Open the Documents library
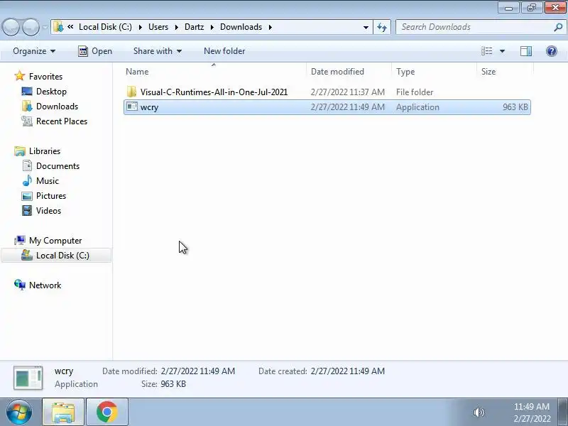Viewport: 568px width, 426px height. [58, 166]
